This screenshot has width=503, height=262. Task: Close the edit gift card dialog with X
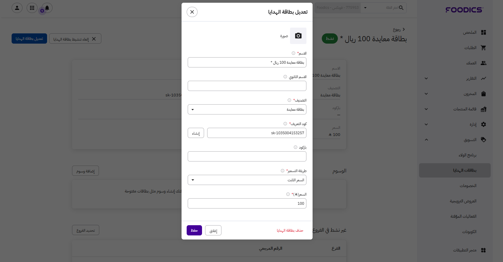click(x=192, y=12)
